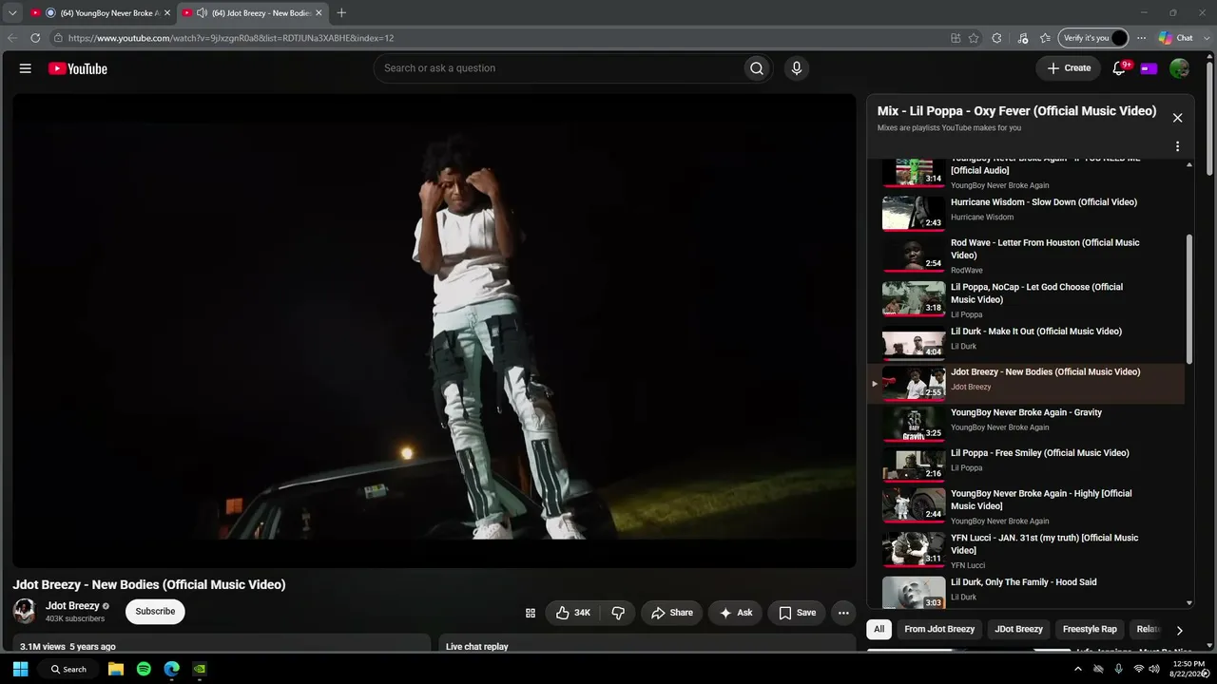The image size is (1217, 684).
Task: Open YouTube notifications bell
Action: tap(1120, 68)
